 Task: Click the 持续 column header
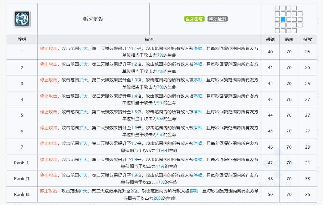307,39
